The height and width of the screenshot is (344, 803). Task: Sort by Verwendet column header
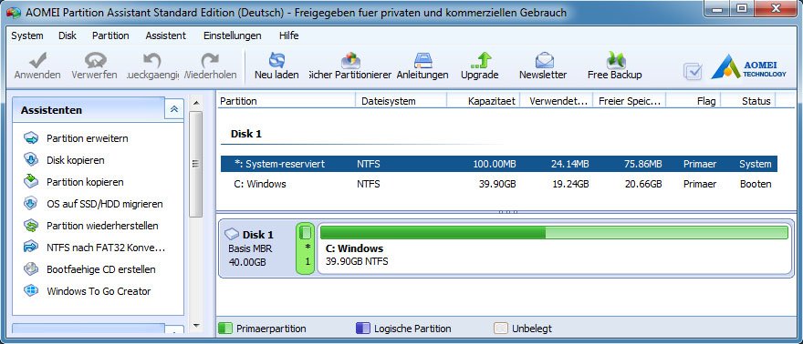556,101
